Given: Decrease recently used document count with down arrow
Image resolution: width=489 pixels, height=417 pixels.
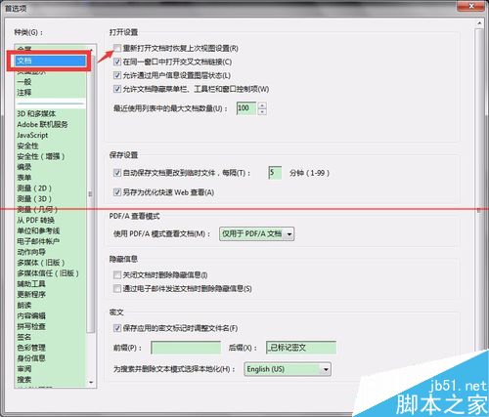Looking at the screenshot, I should coord(262,111).
